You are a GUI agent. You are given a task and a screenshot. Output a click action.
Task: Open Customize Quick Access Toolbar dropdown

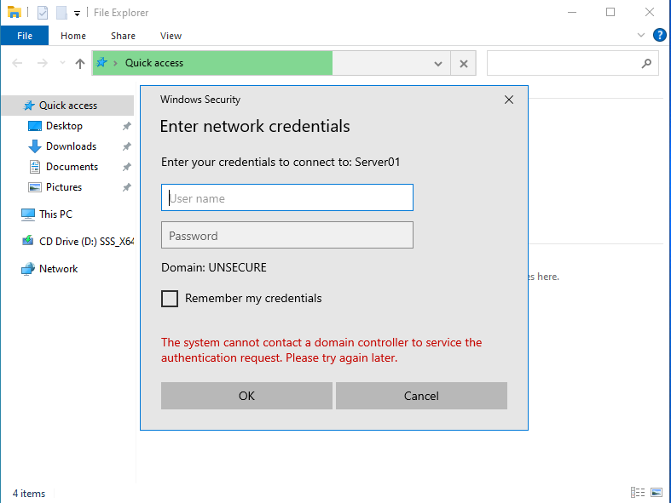(77, 13)
